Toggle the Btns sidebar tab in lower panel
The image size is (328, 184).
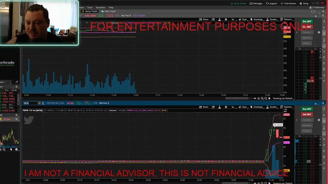click(324, 128)
